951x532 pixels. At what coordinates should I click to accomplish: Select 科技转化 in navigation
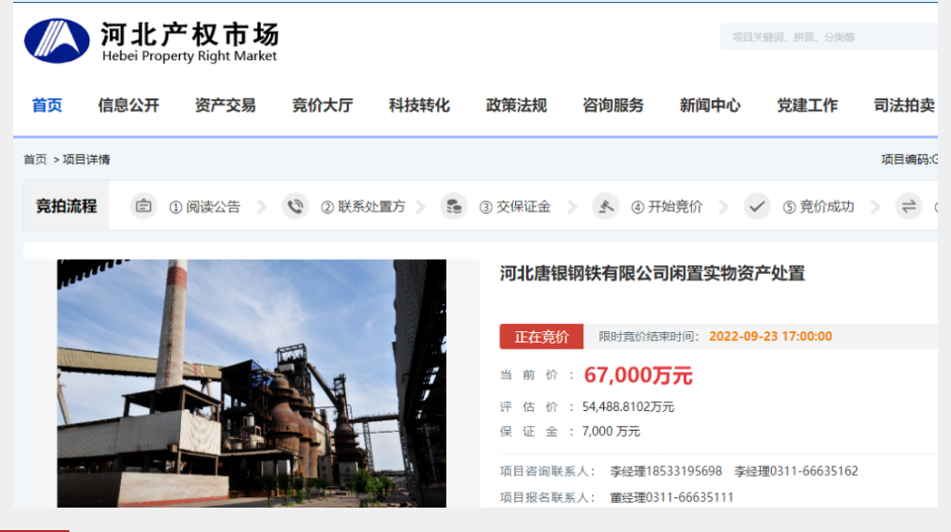point(419,105)
